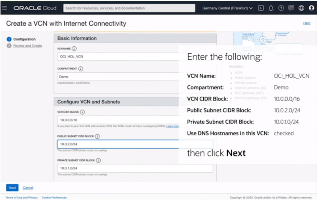Click info icon beside VCN CIDR Block
317x203 pixels.
pos(82,112)
